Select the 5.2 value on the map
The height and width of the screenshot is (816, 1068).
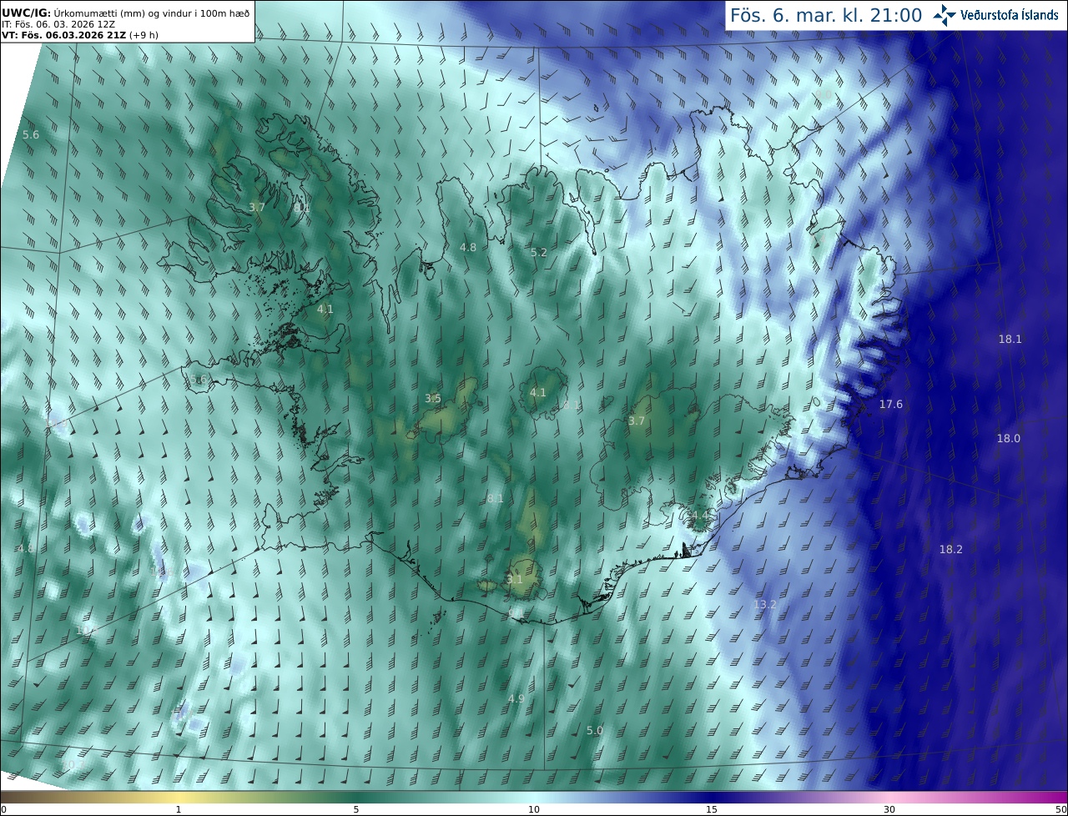tap(538, 252)
